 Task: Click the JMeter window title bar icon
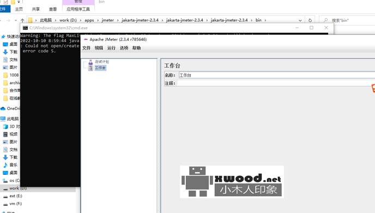point(86,39)
